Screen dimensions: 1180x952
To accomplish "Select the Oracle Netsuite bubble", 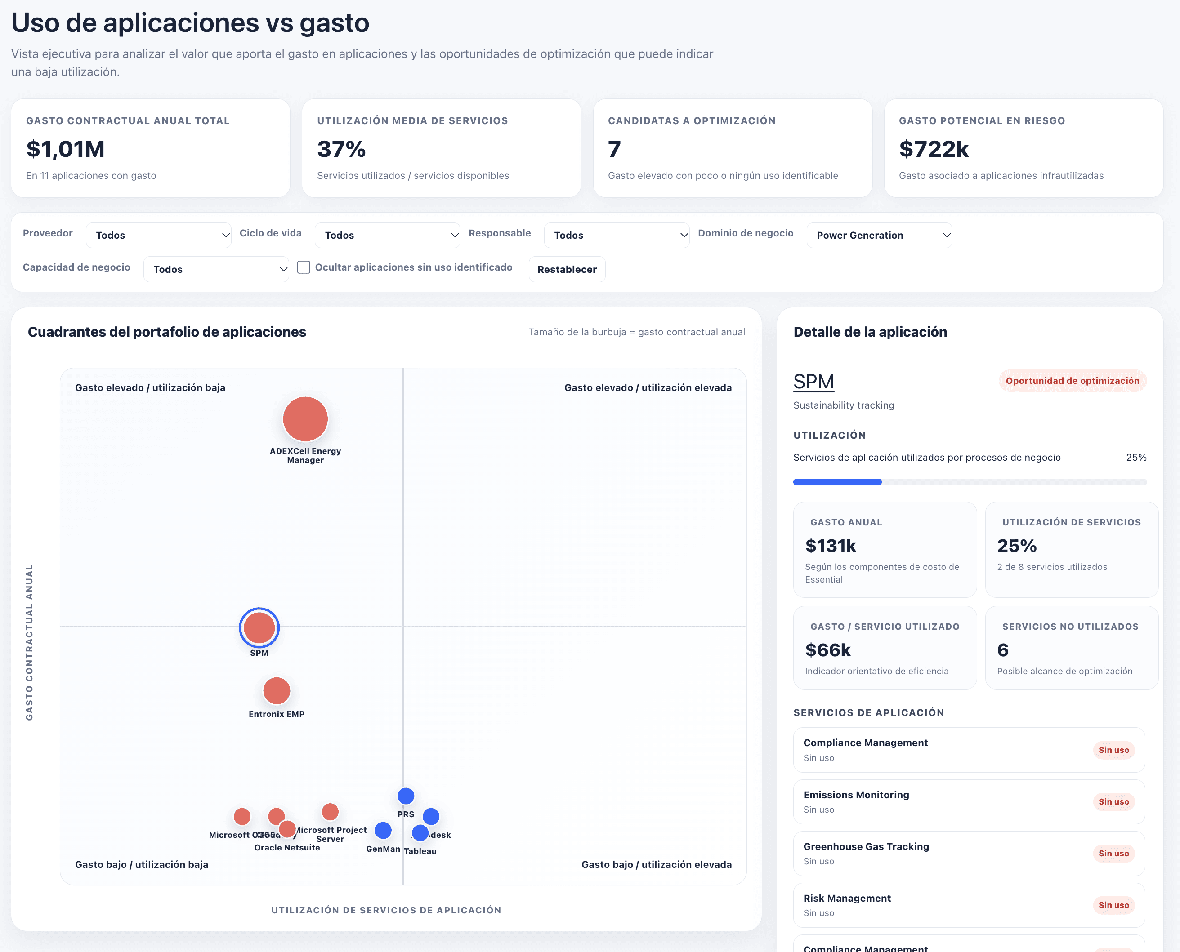I will tap(287, 828).
